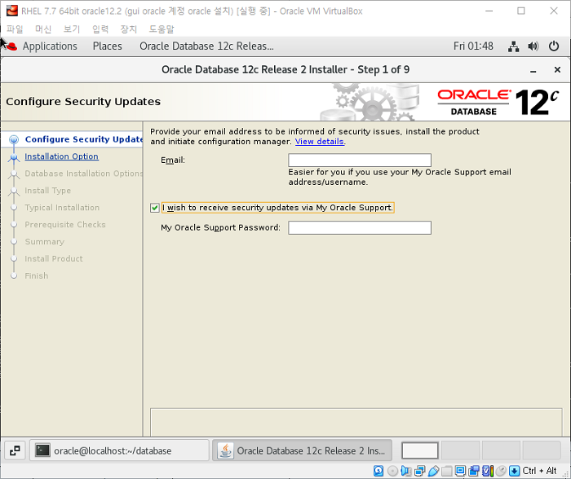Click the VirtualBox keyboard capture arrow icon
This screenshot has width=571, height=479.
tap(515, 471)
